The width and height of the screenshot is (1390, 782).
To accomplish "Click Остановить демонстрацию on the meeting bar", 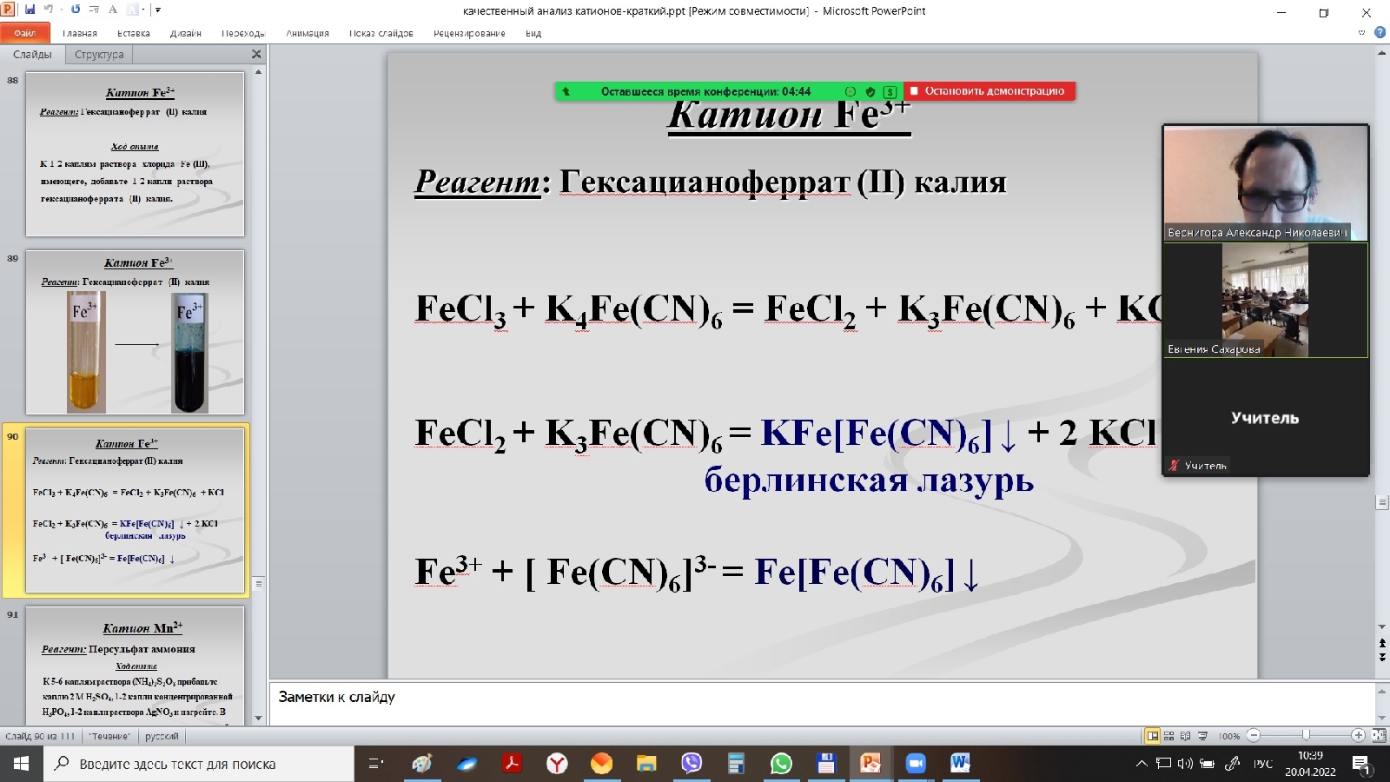I will tap(990, 90).
